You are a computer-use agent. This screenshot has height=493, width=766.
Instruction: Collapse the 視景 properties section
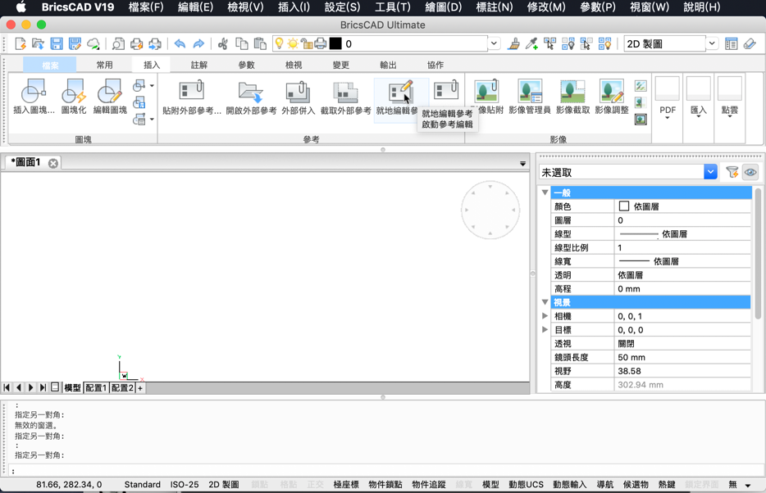pos(545,302)
